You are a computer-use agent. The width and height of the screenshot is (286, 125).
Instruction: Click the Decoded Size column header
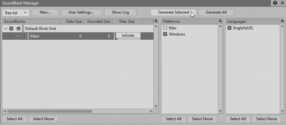[99, 21]
